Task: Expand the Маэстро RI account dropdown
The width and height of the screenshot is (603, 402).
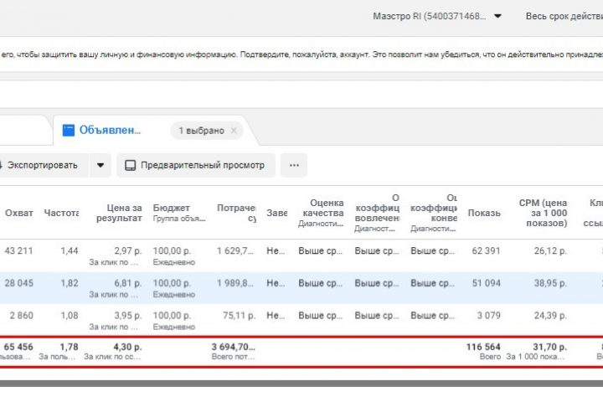Action: point(497,16)
